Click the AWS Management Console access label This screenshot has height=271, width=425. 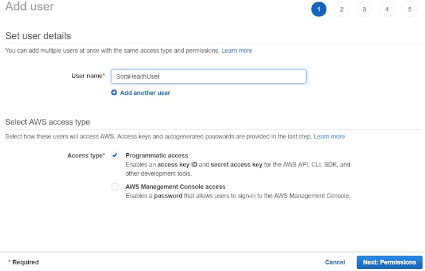tap(175, 187)
